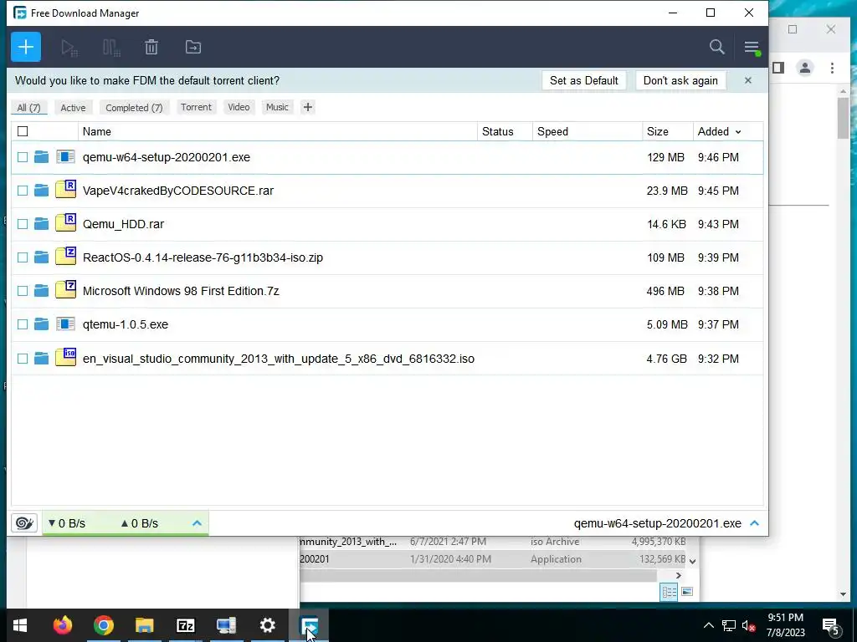Open 7-Zip from the taskbar

(x=185, y=625)
